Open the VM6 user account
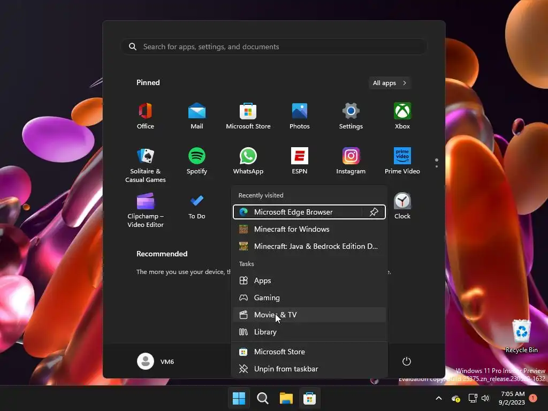Viewport: 548px width, 411px height. pos(156,361)
